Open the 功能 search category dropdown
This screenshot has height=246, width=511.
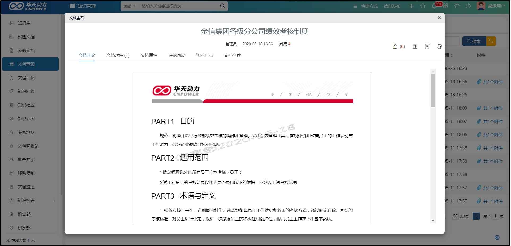(x=129, y=6)
